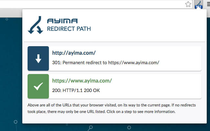Click empty space right of the 301 redirect text
Image resolution: width=210 pixels, height=131 pixels.
coord(180,62)
